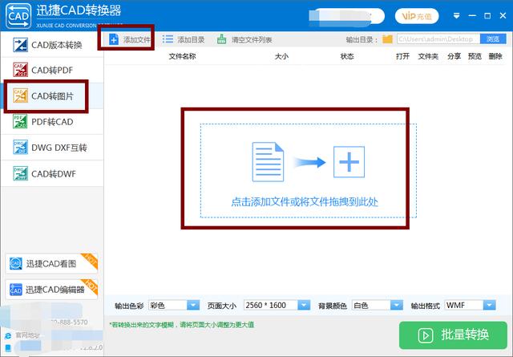Click the 打开 column header
This screenshot has width=513, height=357.
tap(402, 56)
